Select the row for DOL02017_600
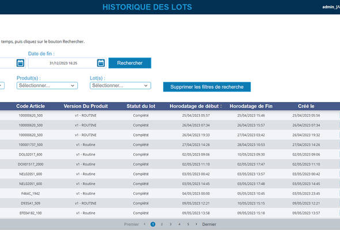 [x=170, y=154]
